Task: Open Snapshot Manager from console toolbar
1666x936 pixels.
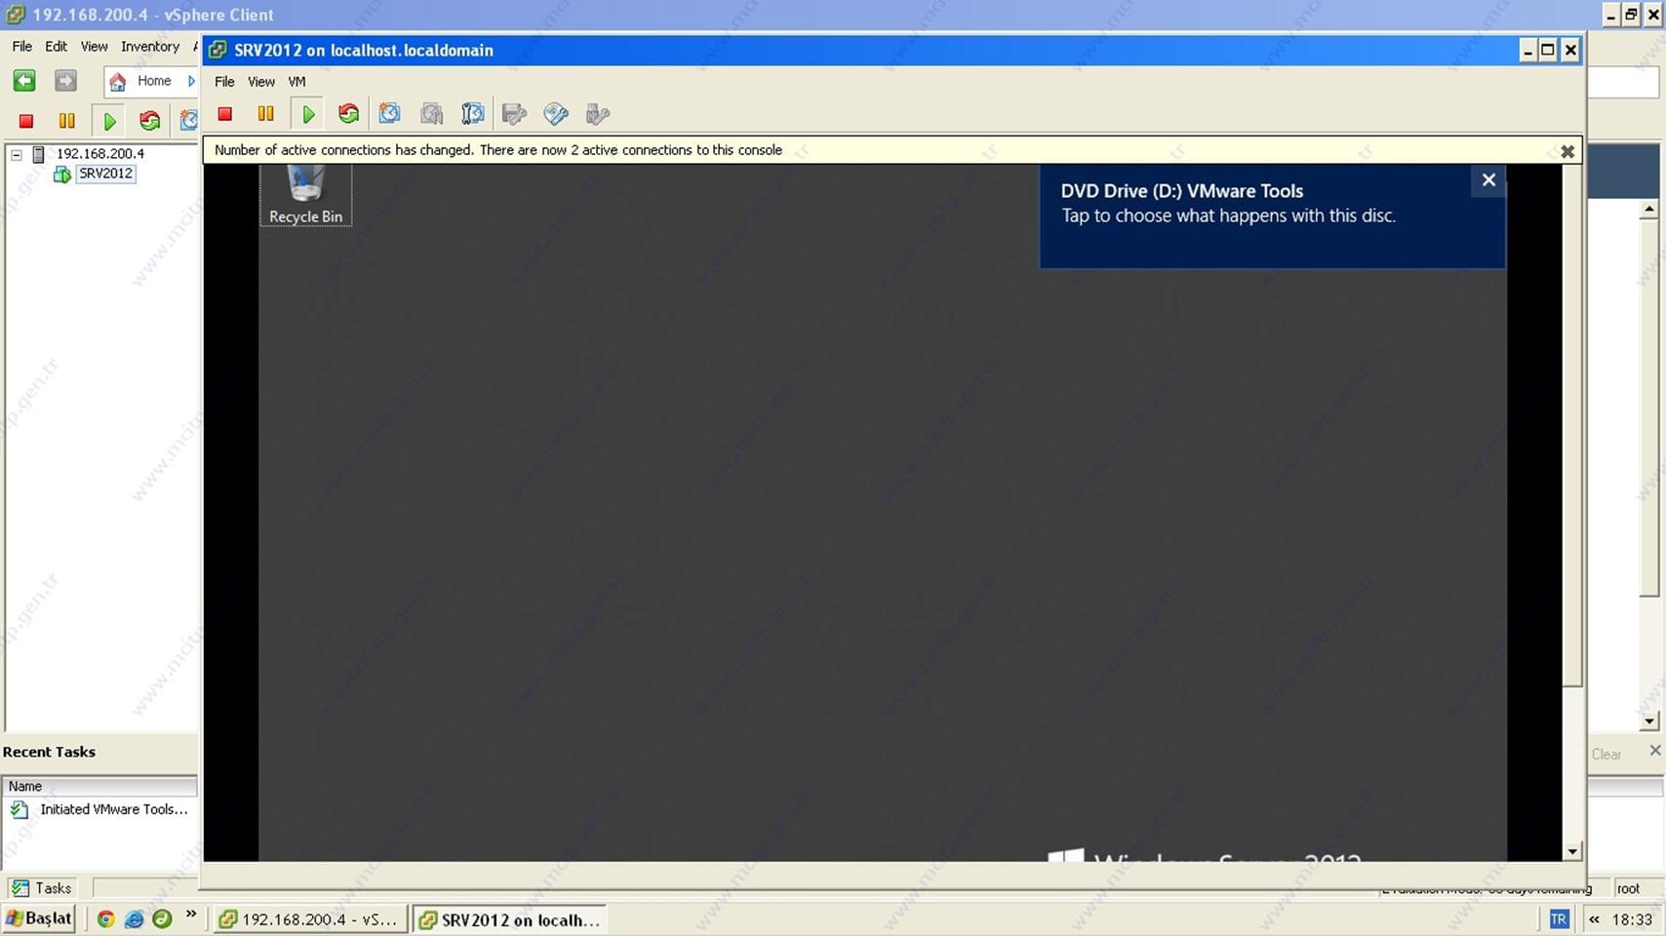Action: click(473, 114)
